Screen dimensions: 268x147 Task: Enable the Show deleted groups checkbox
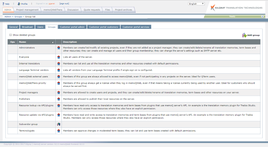[10, 35]
